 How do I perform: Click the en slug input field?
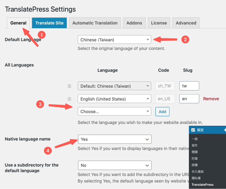(x=189, y=99)
